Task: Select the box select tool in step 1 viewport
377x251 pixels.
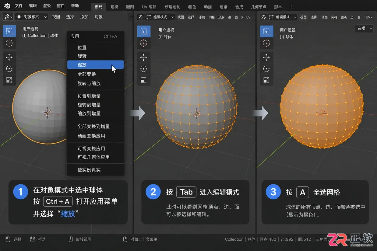Action: tap(9, 31)
